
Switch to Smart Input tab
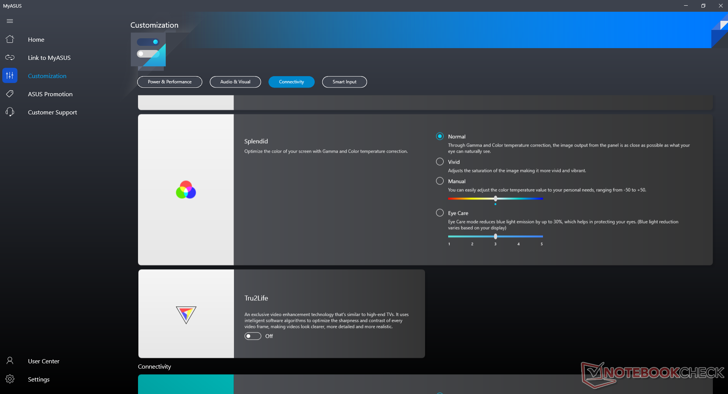pos(344,82)
